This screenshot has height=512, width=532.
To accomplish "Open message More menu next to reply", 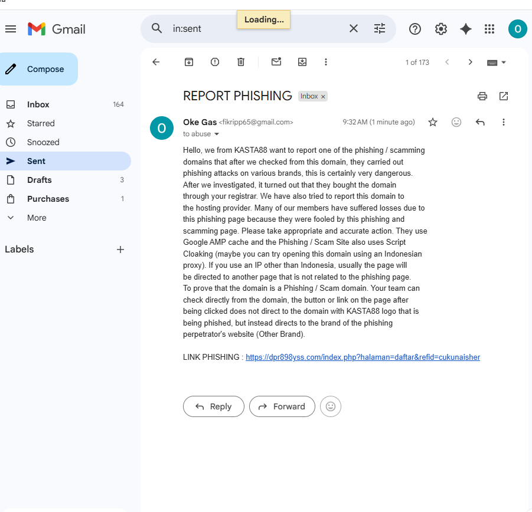I will point(504,122).
